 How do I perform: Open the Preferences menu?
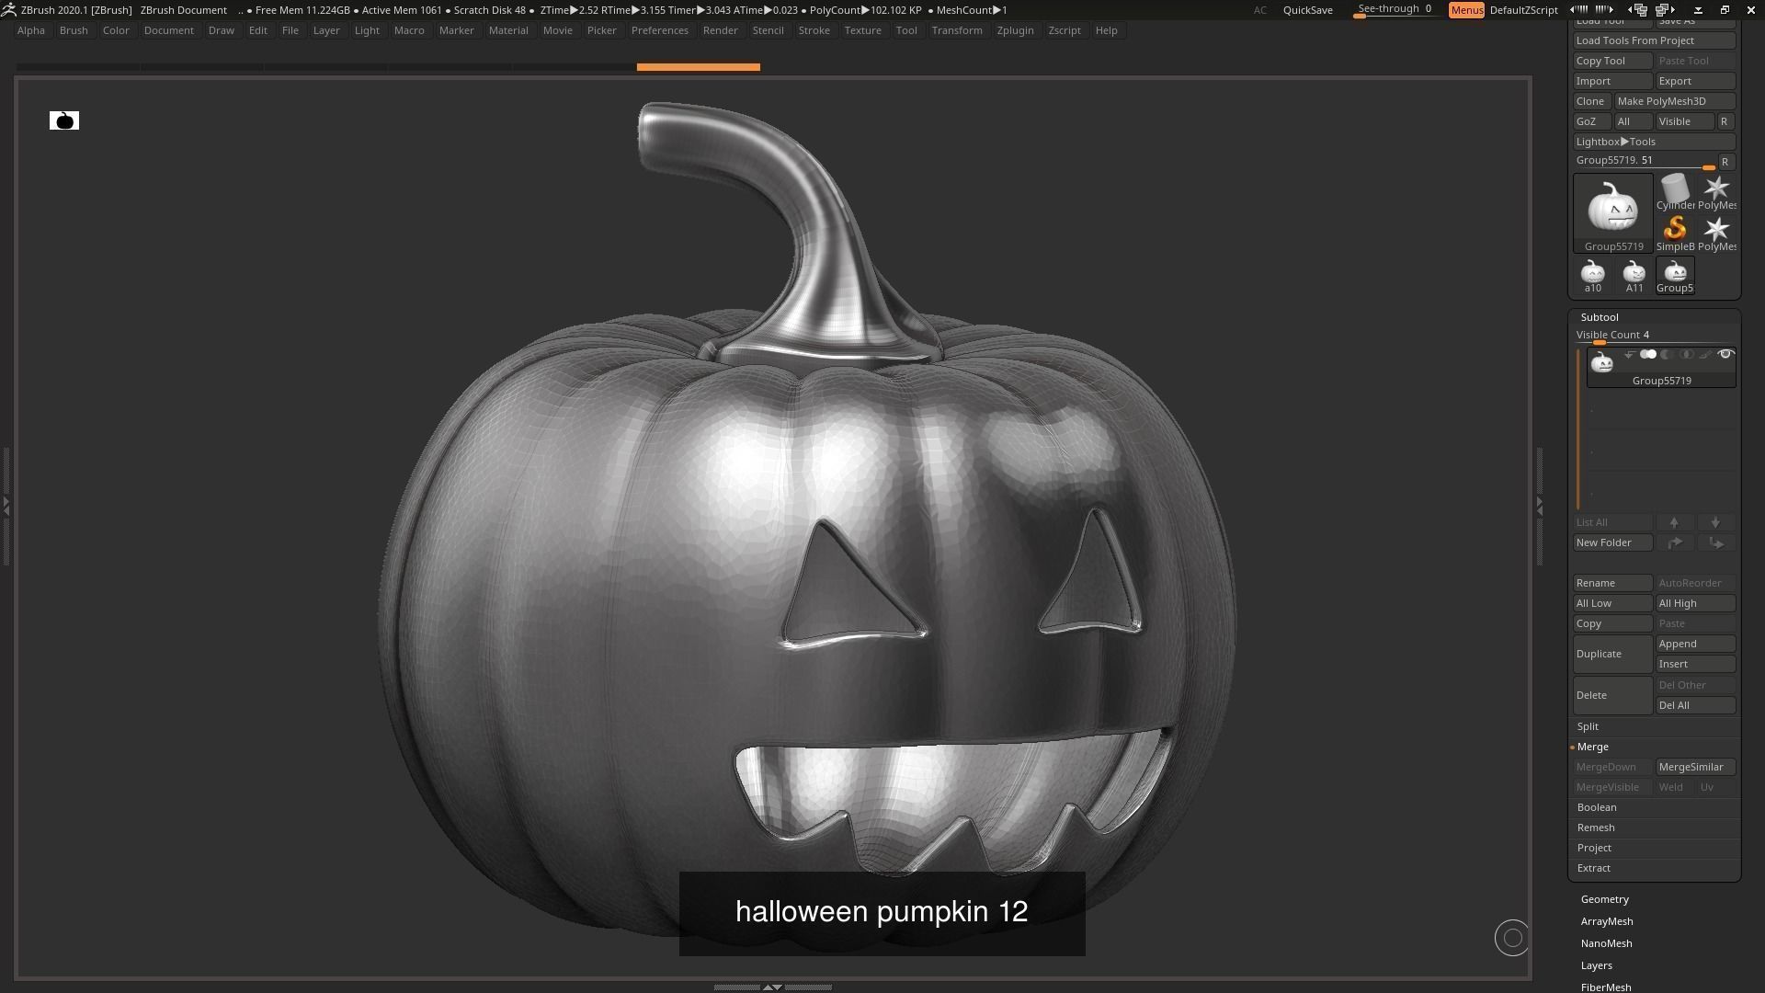coord(659,30)
